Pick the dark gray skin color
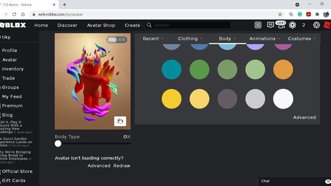The image size is (331, 186). (228, 99)
